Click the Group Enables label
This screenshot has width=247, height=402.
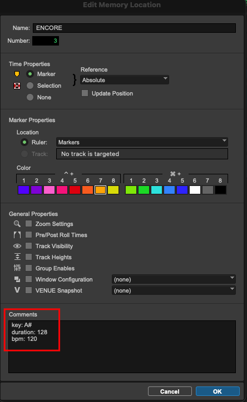[x=55, y=268]
